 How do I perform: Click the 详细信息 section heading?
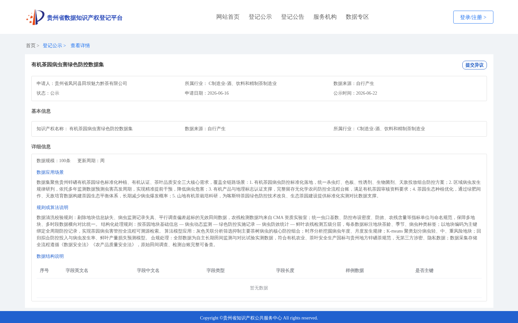(x=41, y=147)
